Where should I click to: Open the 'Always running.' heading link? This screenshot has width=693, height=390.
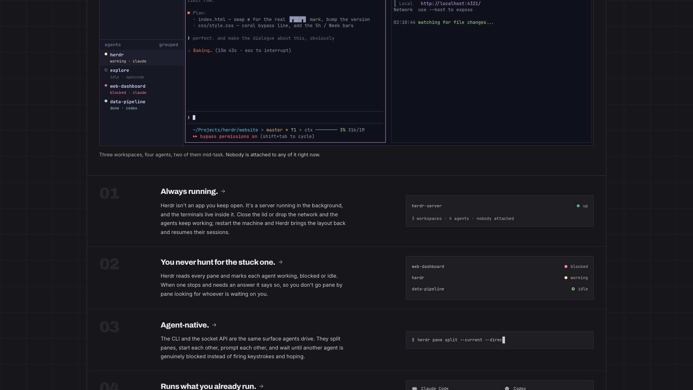[x=189, y=191]
